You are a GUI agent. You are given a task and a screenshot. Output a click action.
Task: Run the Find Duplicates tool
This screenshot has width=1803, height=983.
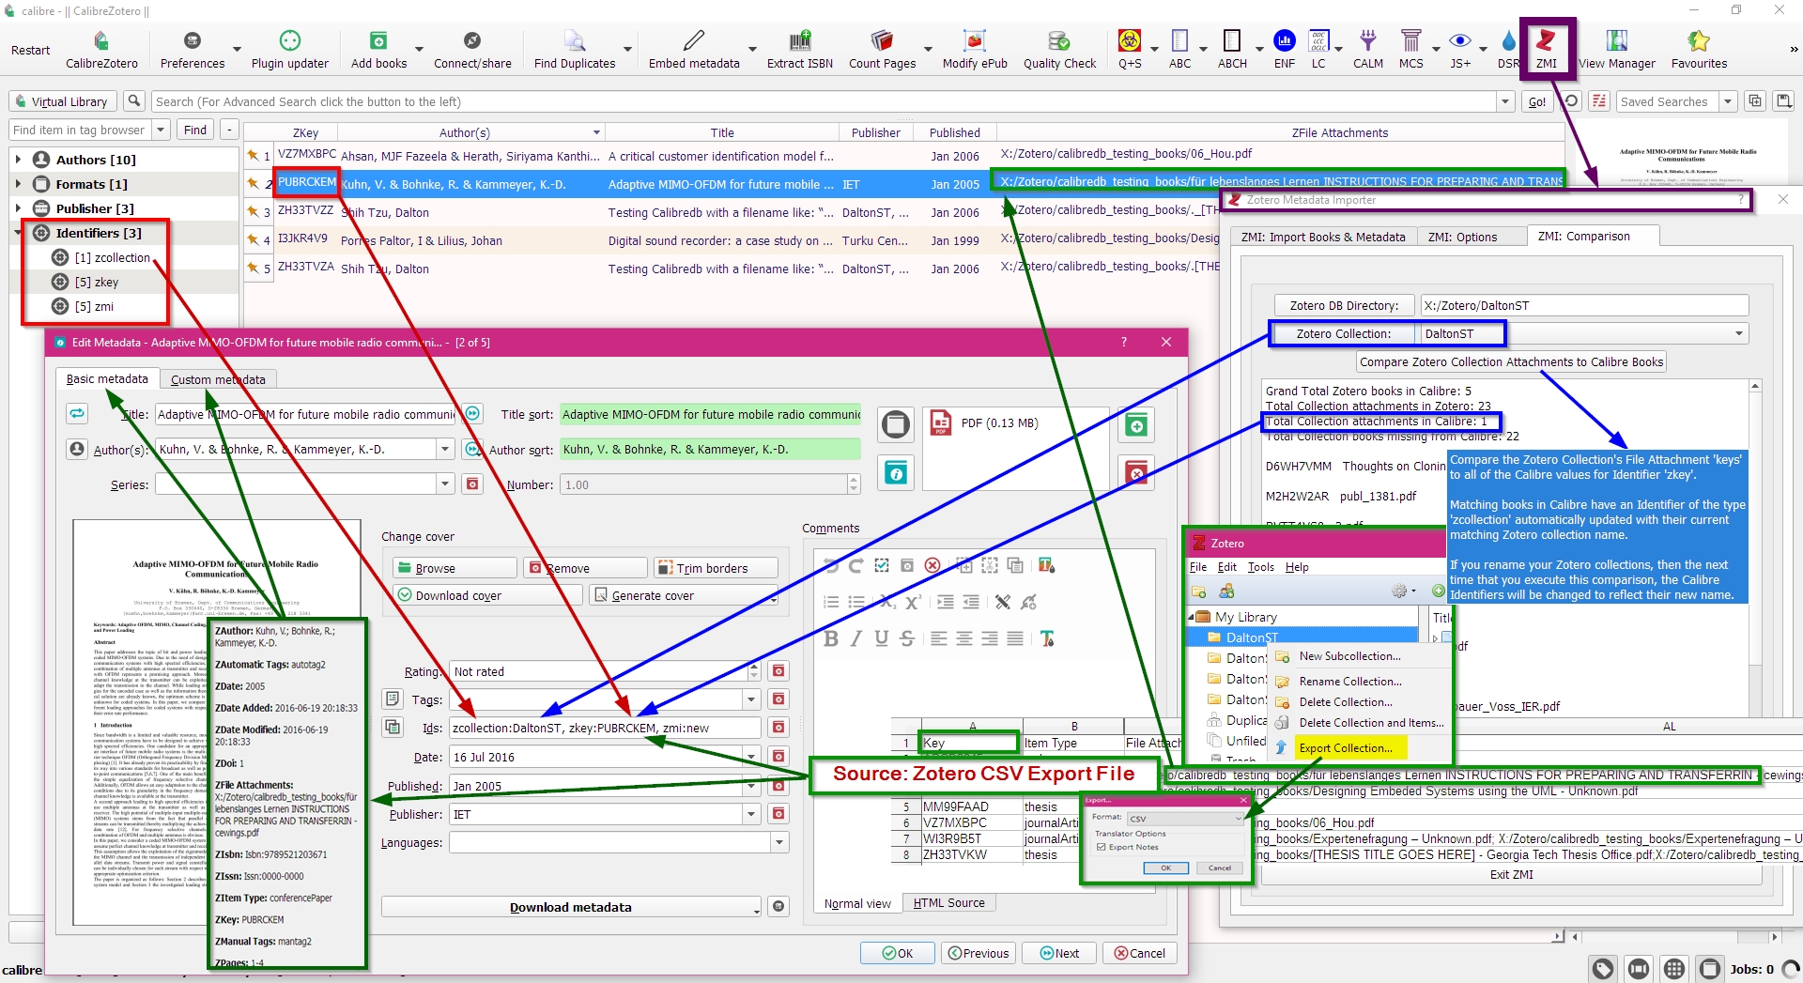coord(575,50)
